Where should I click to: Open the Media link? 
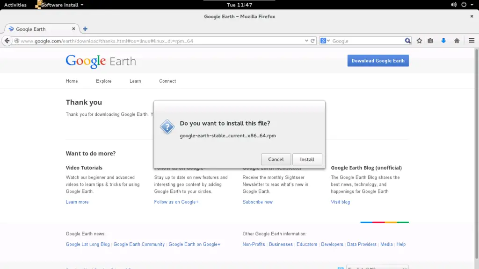click(386, 244)
